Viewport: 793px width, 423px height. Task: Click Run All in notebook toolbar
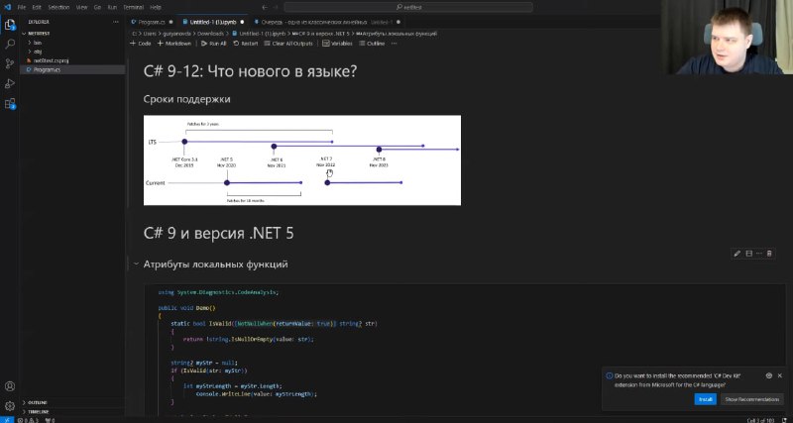point(213,44)
